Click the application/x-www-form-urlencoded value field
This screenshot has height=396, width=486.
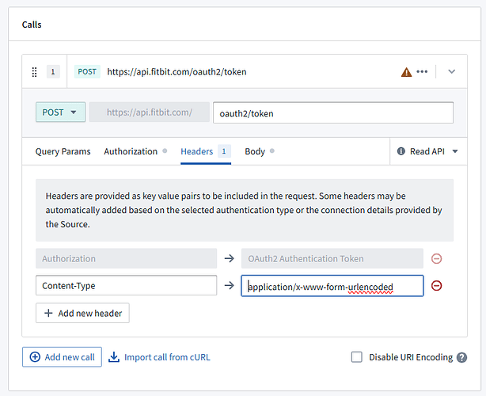point(332,285)
